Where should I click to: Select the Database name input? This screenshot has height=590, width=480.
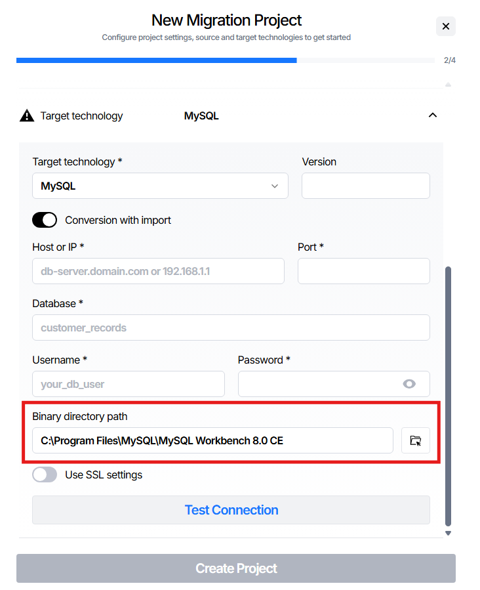(231, 327)
